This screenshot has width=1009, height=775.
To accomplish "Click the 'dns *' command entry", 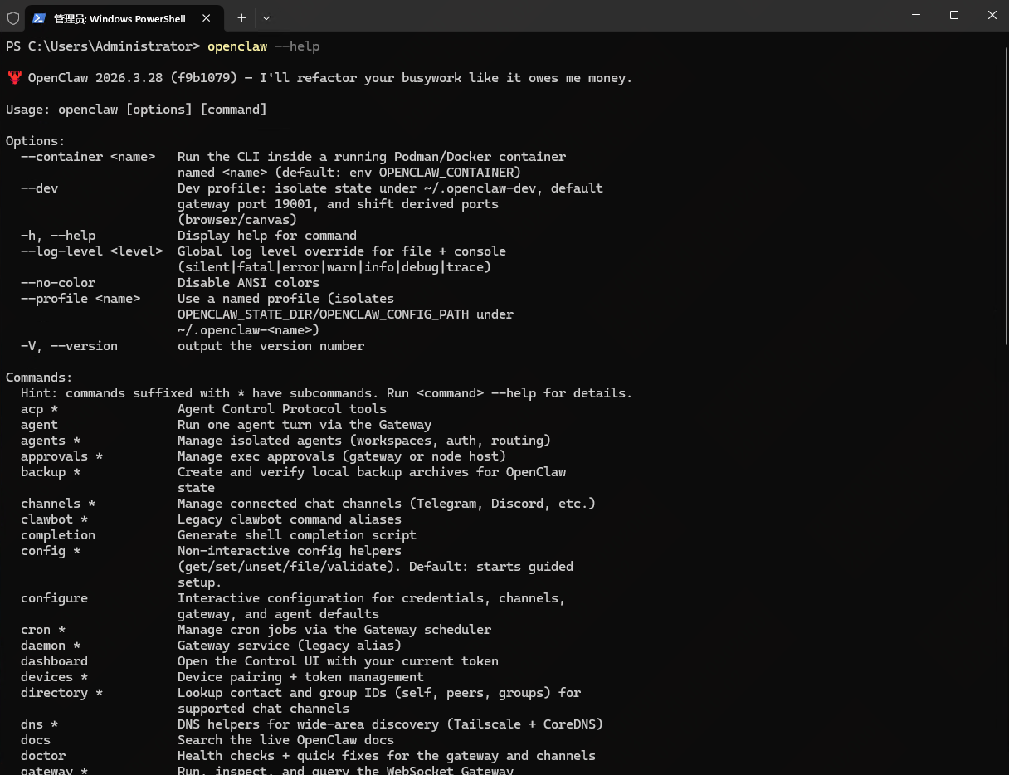I will click(39, 724).
